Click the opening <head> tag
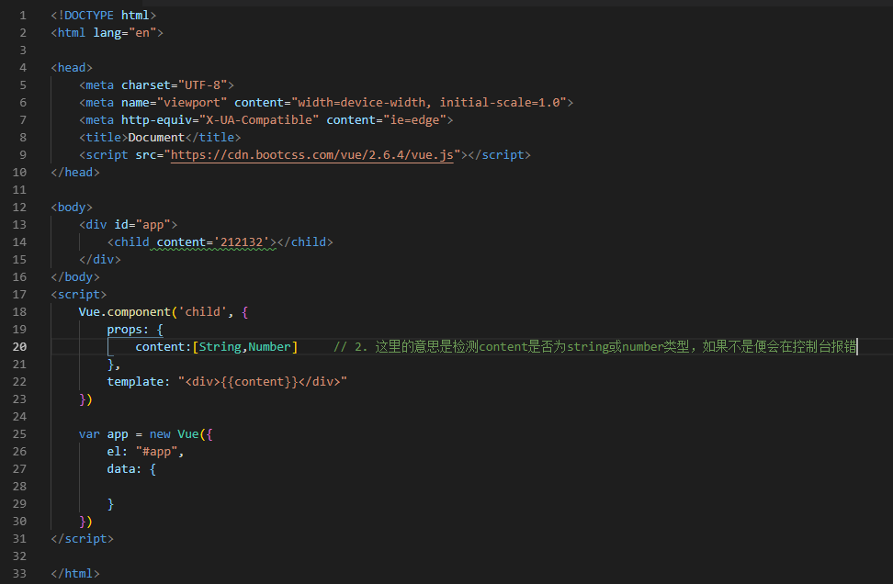This screenshot has width=893, height=584. tap(72, 68)
